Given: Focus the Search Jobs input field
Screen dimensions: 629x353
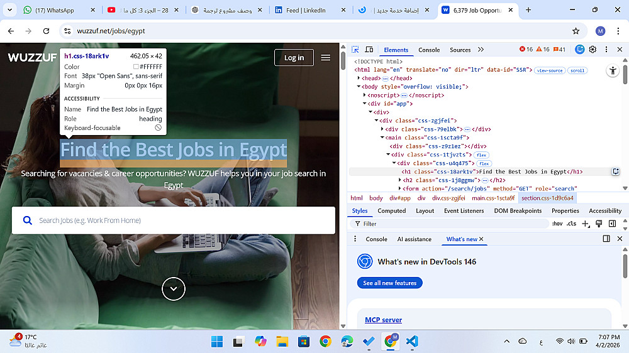Looking at the screenshot, I should (174, 220).
